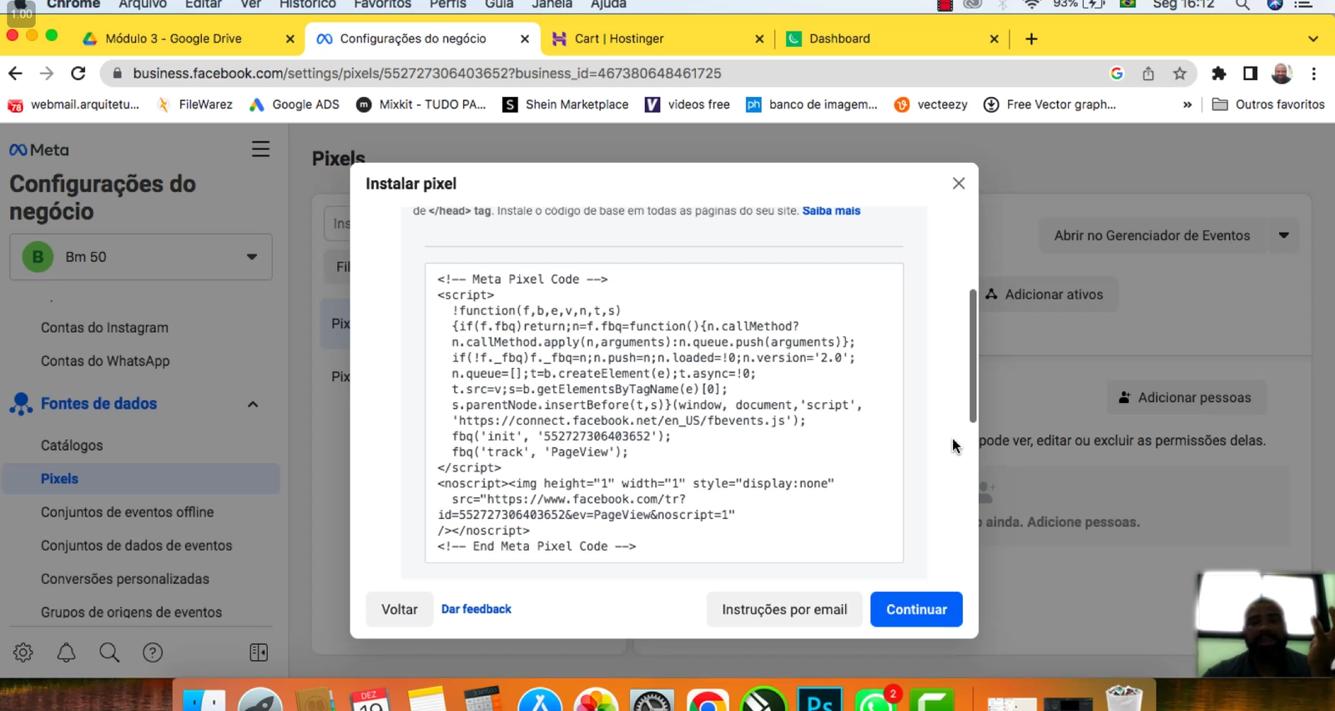The width and height of the screenshot is (1335, 711).
Task: Open the videos free bookmark
Action: pyautogui.click(x=688, y=104)
